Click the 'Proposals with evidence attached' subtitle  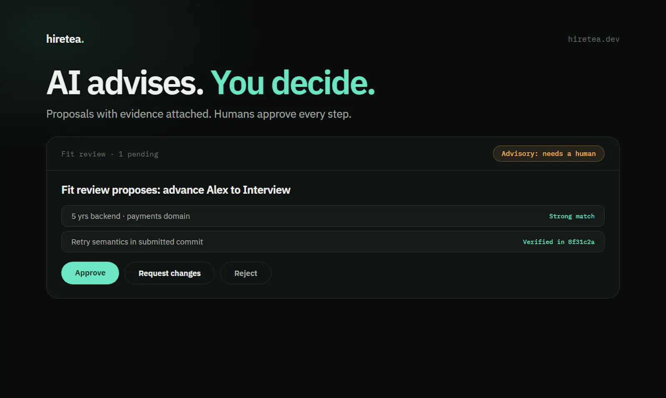coord(199,114)
